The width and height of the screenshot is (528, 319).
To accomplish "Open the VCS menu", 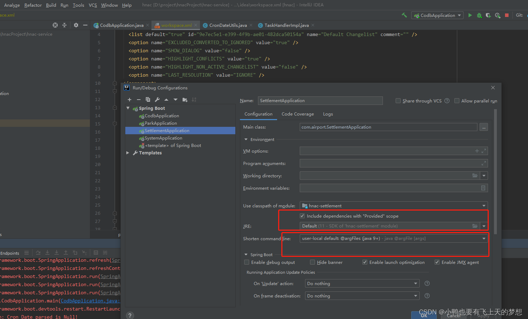I will [93, 5].
